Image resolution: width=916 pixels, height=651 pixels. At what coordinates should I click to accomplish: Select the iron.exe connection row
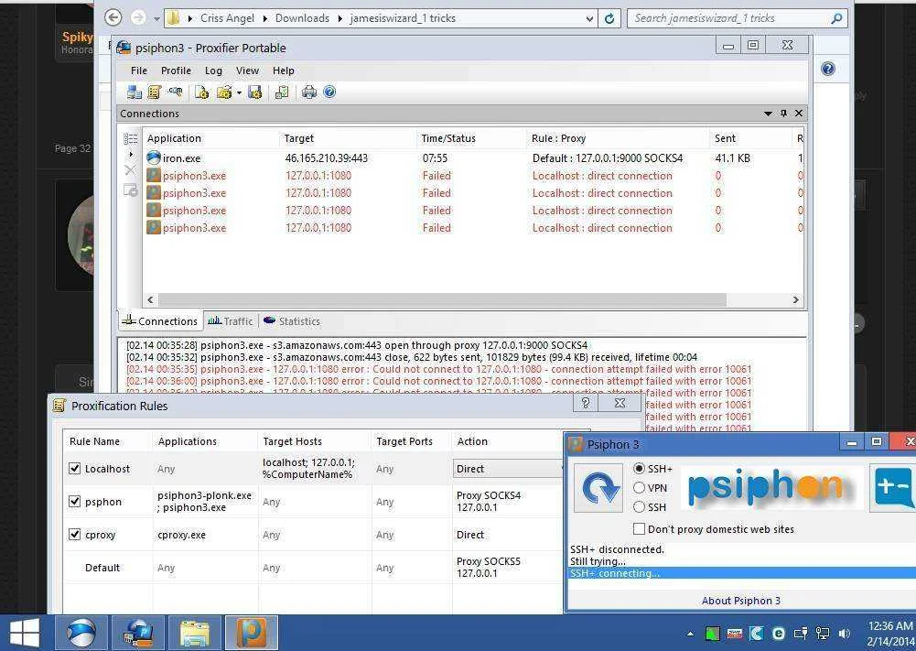point(473,157)
